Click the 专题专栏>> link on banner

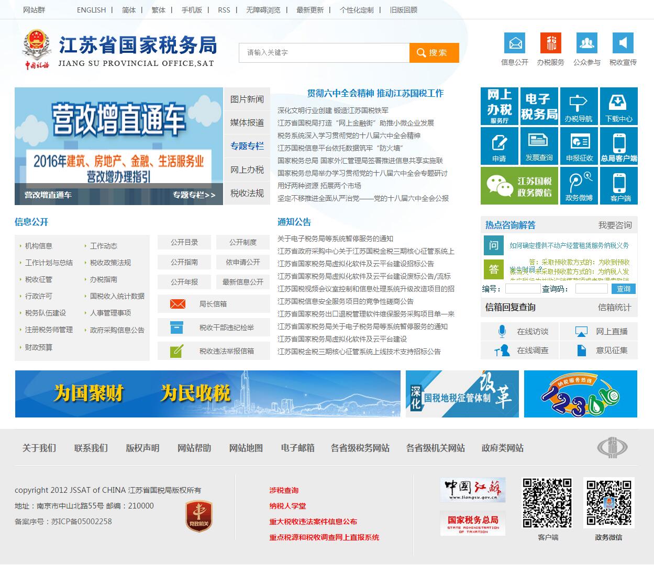[194, 195]
